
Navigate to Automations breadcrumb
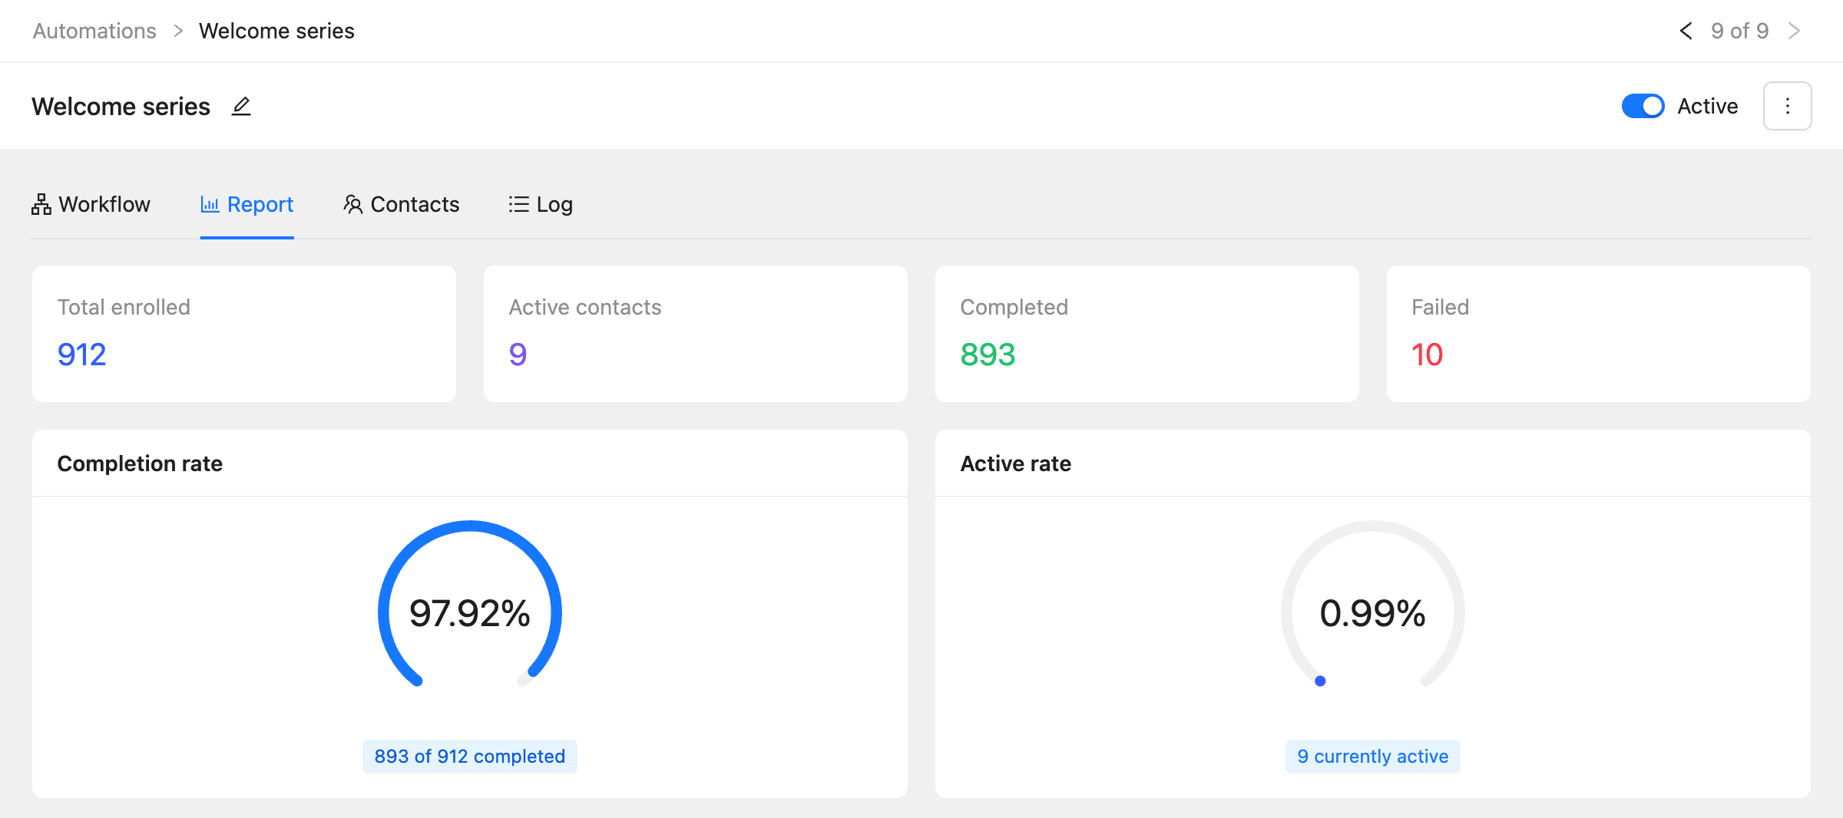94,31
